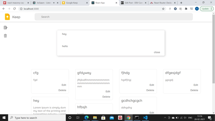This screenshot has height=121, width=215.
Task: Open the red gift app on taskbar
Action: [120, 118]
